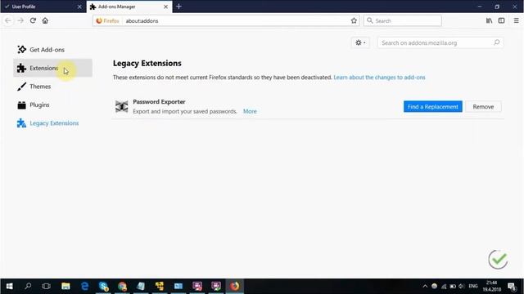This screenshot has width=524, height=294.
Task: Open the gear tools dropdown menu
Action: pyautogui.click(x=360, y=42)
